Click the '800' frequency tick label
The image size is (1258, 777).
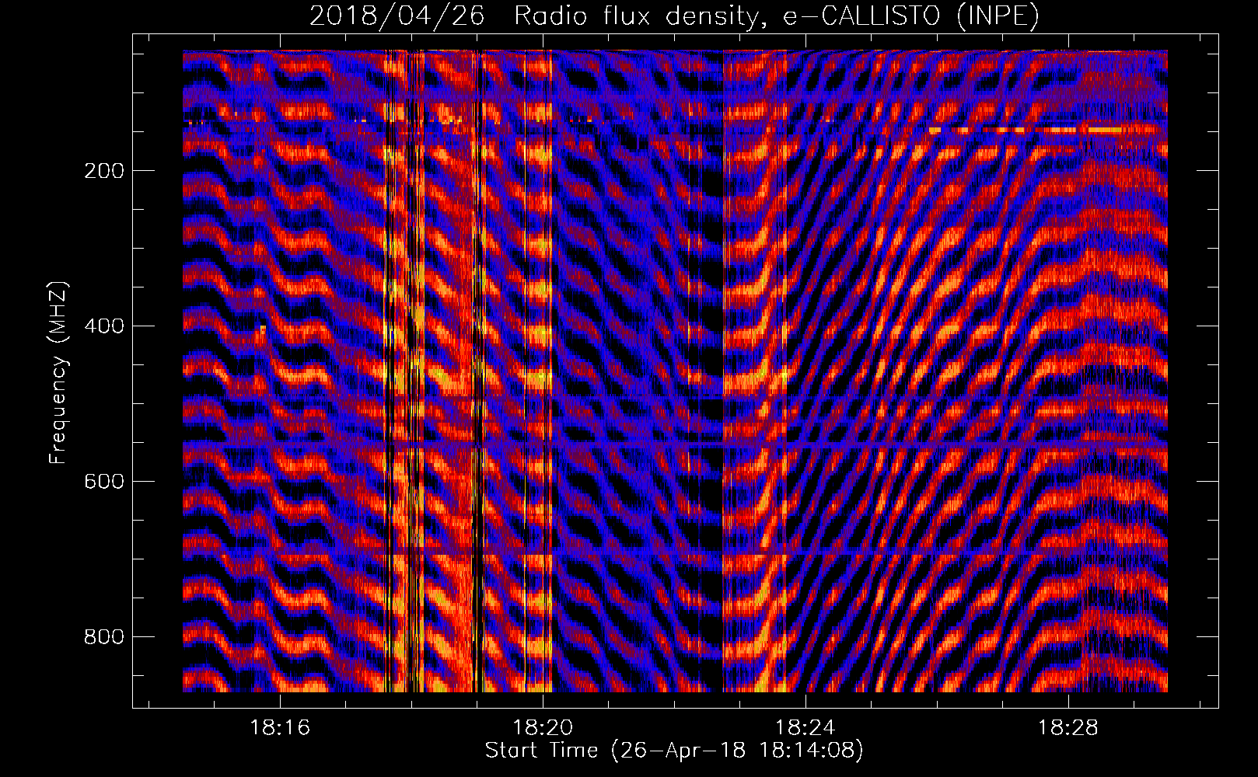pos(104,637)
